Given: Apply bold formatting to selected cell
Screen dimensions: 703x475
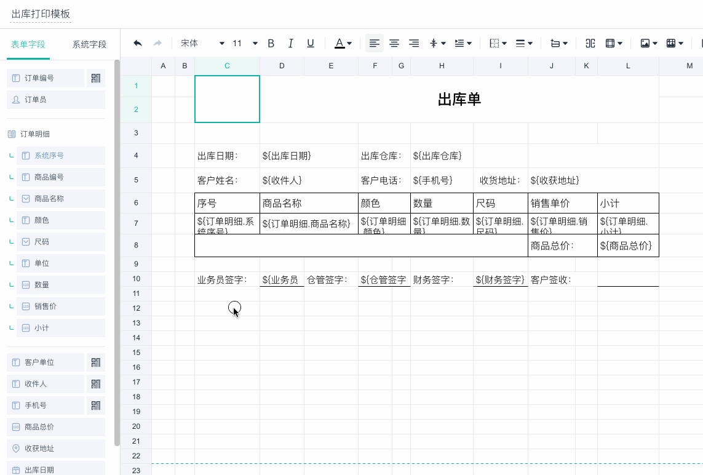Looking at the screenshot, I should [271, 43].
